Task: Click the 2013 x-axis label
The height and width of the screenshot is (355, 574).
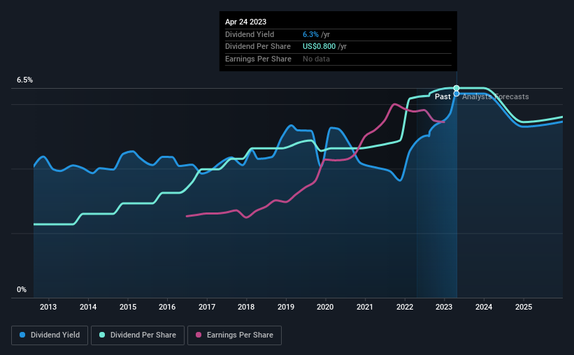Action: [48, 307]
